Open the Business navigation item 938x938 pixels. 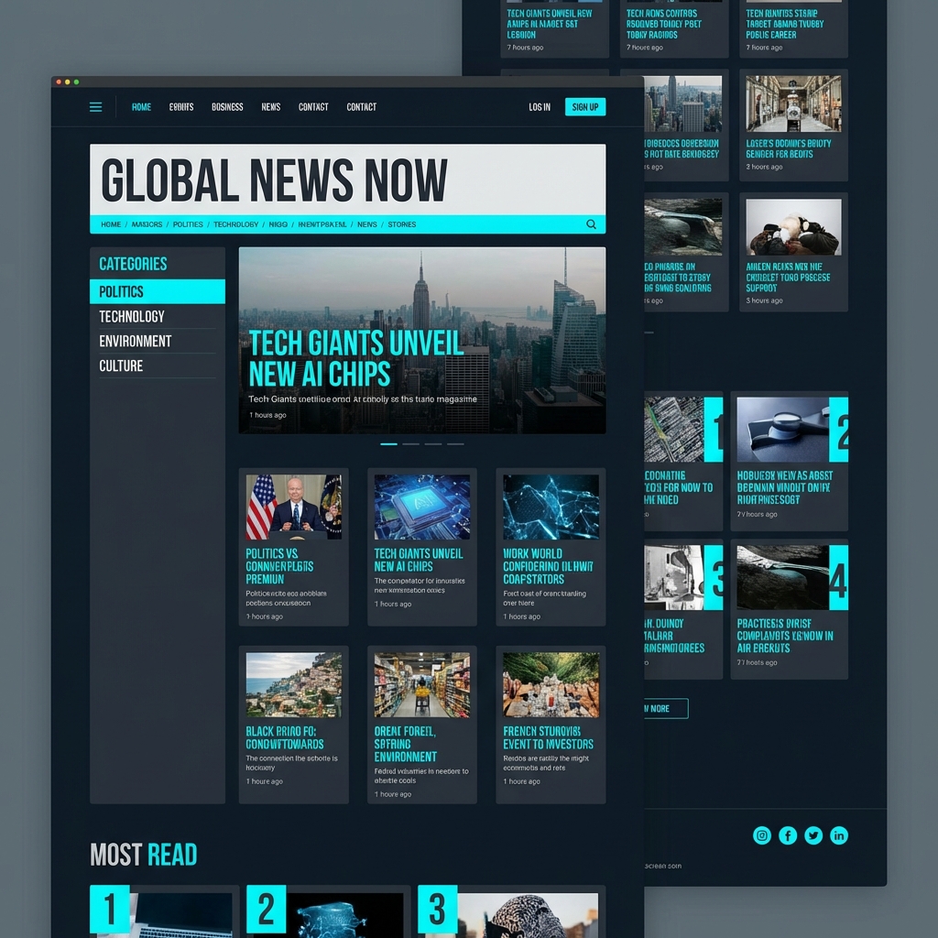tap(226, 106)
